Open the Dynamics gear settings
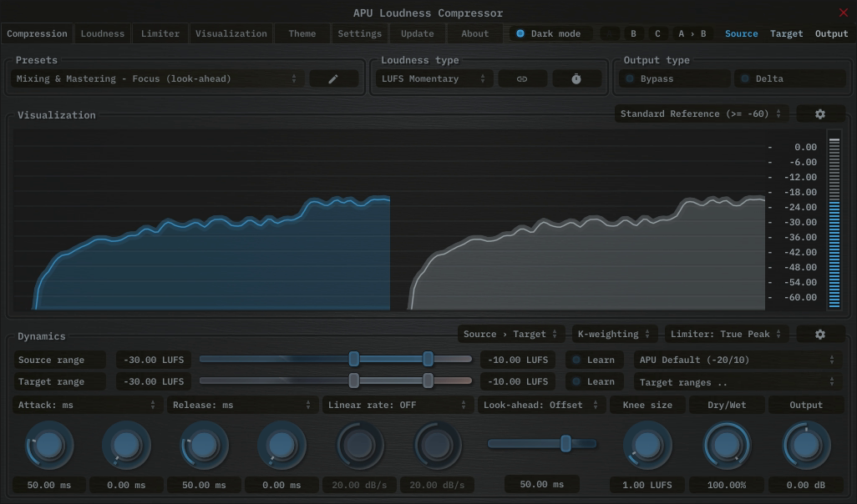Image resolution: width=857 pixels, height=504 pixels. coord(819,334)
